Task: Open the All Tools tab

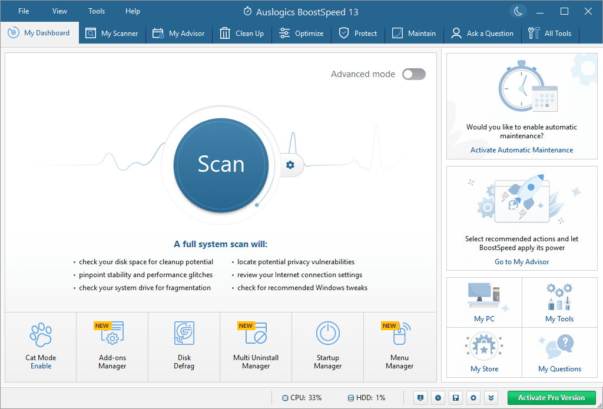Action: coord(550,34)
